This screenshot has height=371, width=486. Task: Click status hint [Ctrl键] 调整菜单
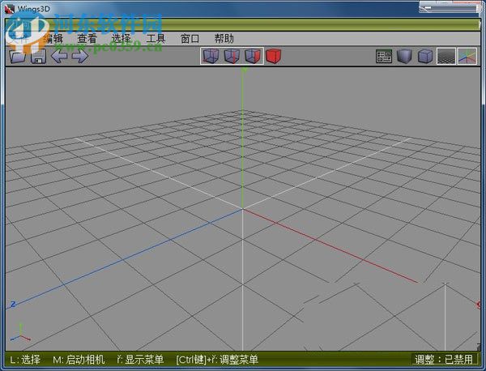point(217,360)
